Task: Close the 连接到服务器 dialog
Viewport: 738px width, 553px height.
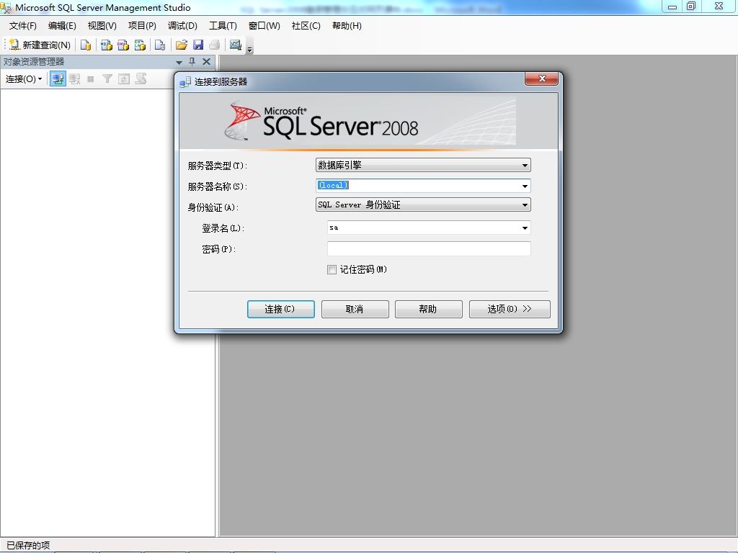Action: (542, 78)
